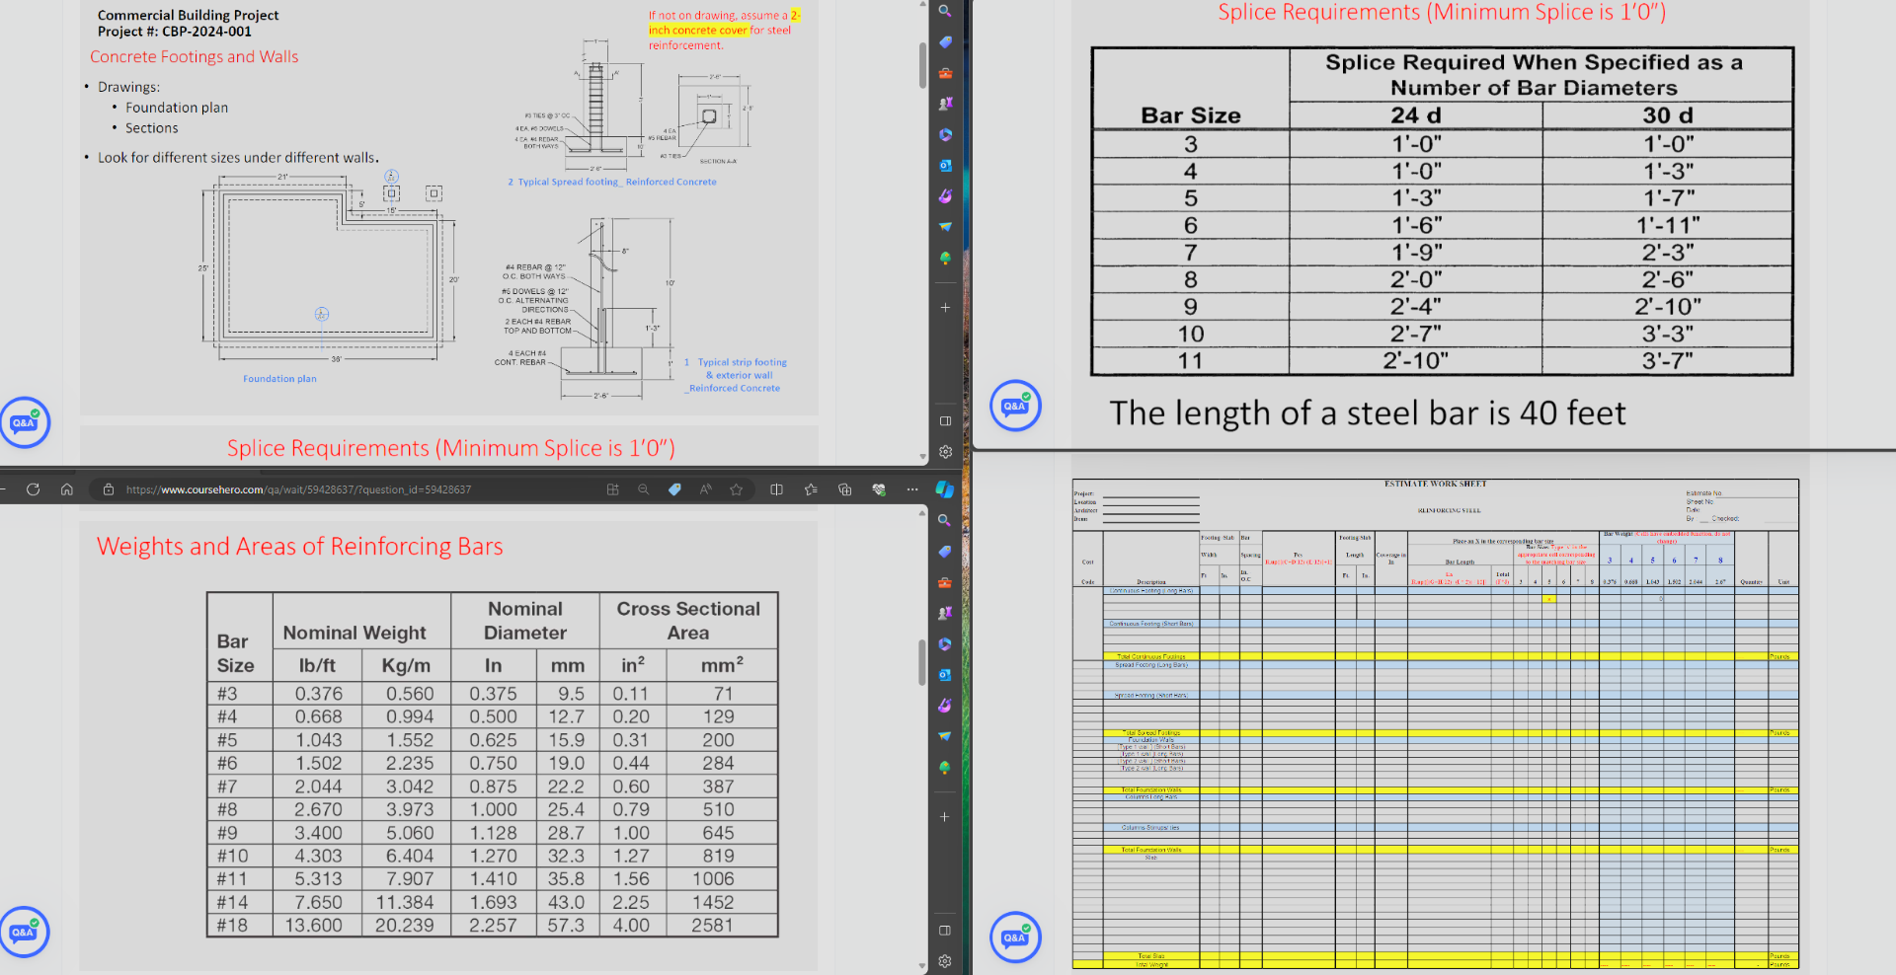The height and width of the screenshot is (975, 1896).
Task: Open the Search sidebar tool in Edge
Action: [945, 11]
